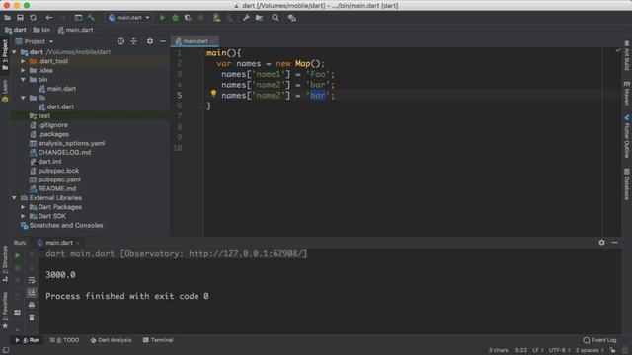Select .gitignore file in project tree

click(48, 125)
